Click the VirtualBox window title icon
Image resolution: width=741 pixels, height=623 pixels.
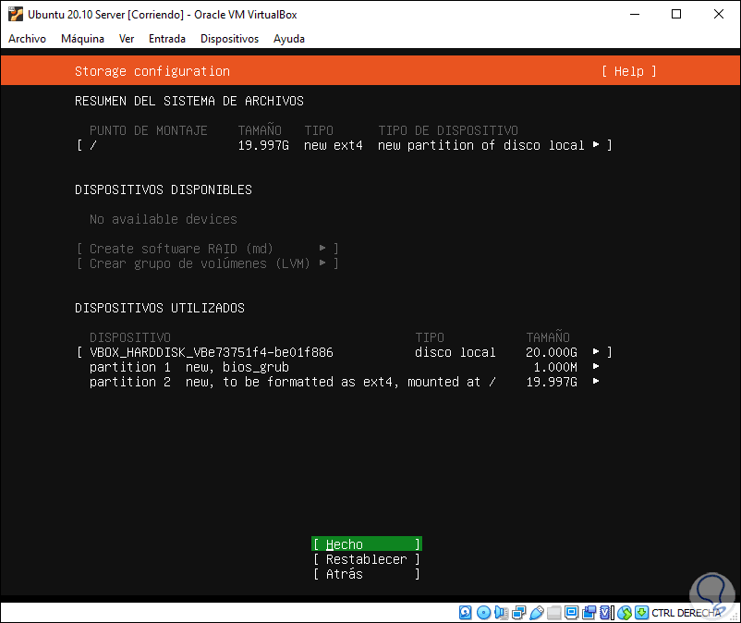pos(15,14)
